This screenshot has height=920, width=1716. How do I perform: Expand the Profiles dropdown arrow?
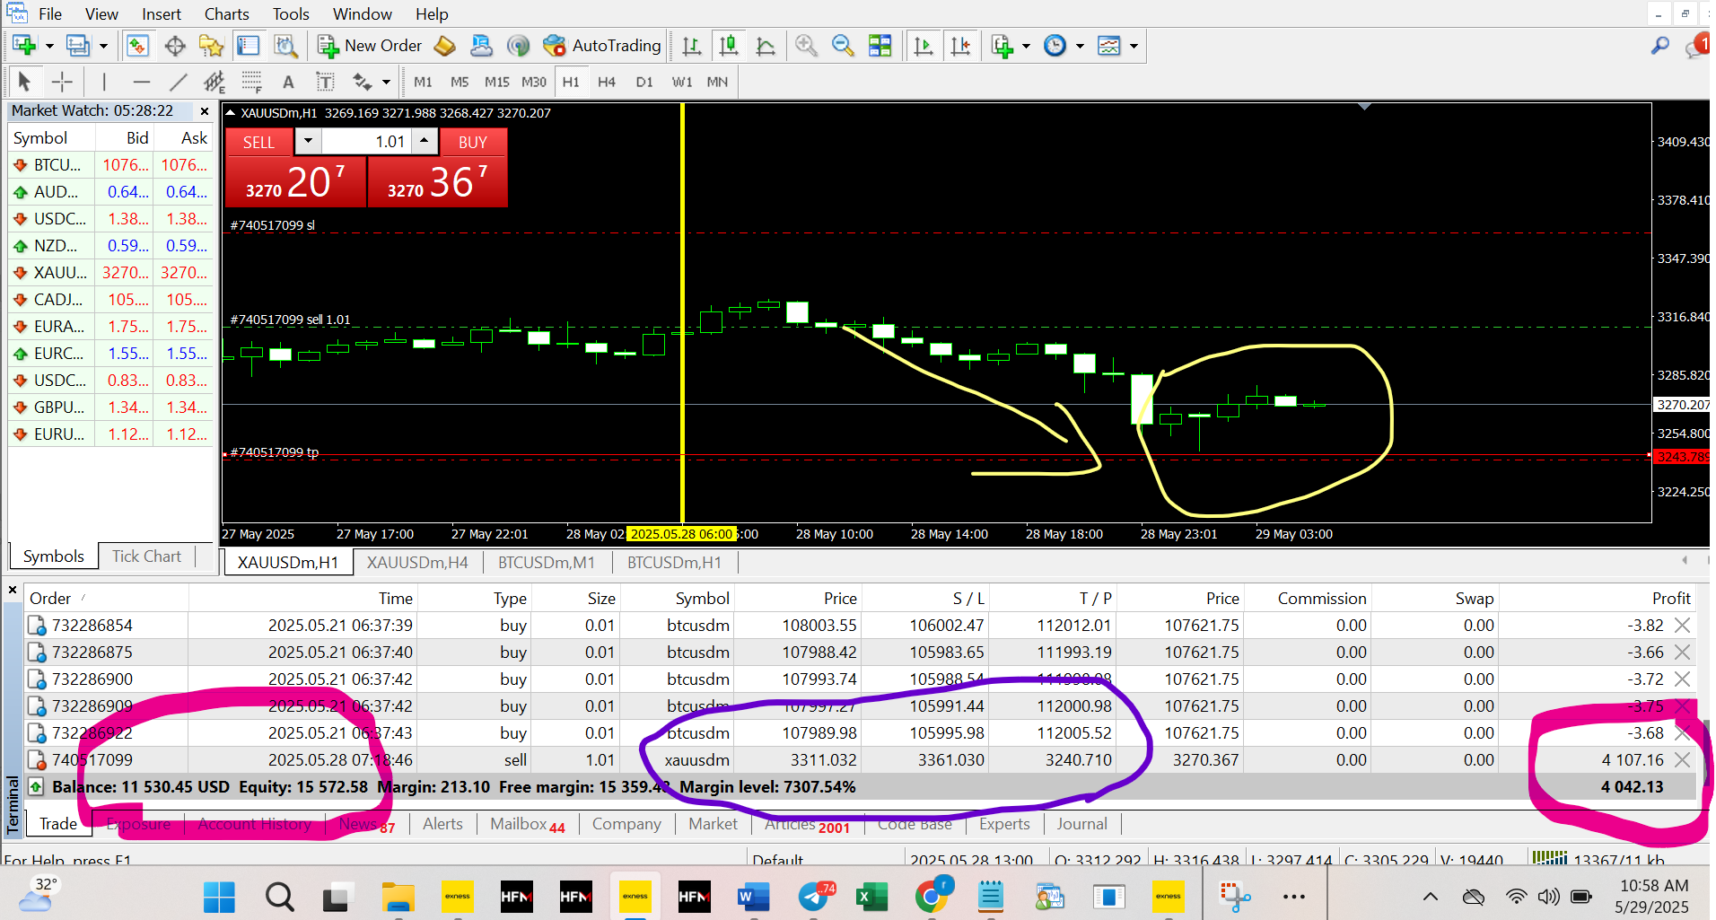(103, 46)
